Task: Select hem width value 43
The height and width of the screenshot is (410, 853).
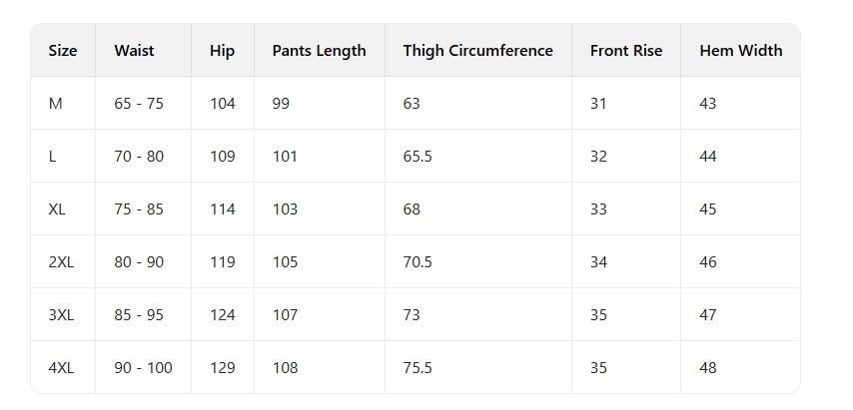Action: [708, 104]
